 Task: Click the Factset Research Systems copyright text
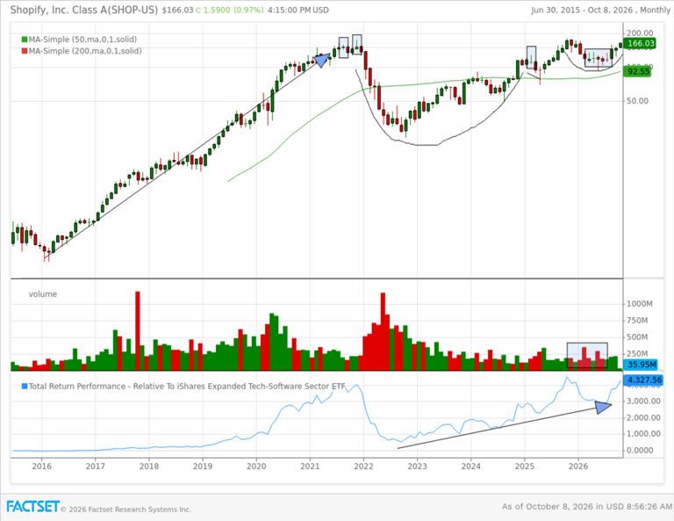coord(126,510)
